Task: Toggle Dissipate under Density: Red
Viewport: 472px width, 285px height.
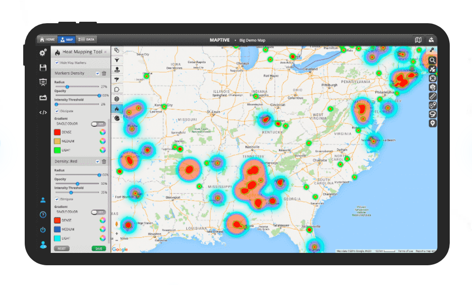Action: [57, 199]
